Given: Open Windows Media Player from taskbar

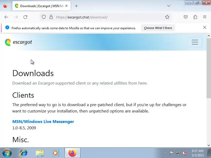Looking at the screenshot, I should (x=56, y=153).
